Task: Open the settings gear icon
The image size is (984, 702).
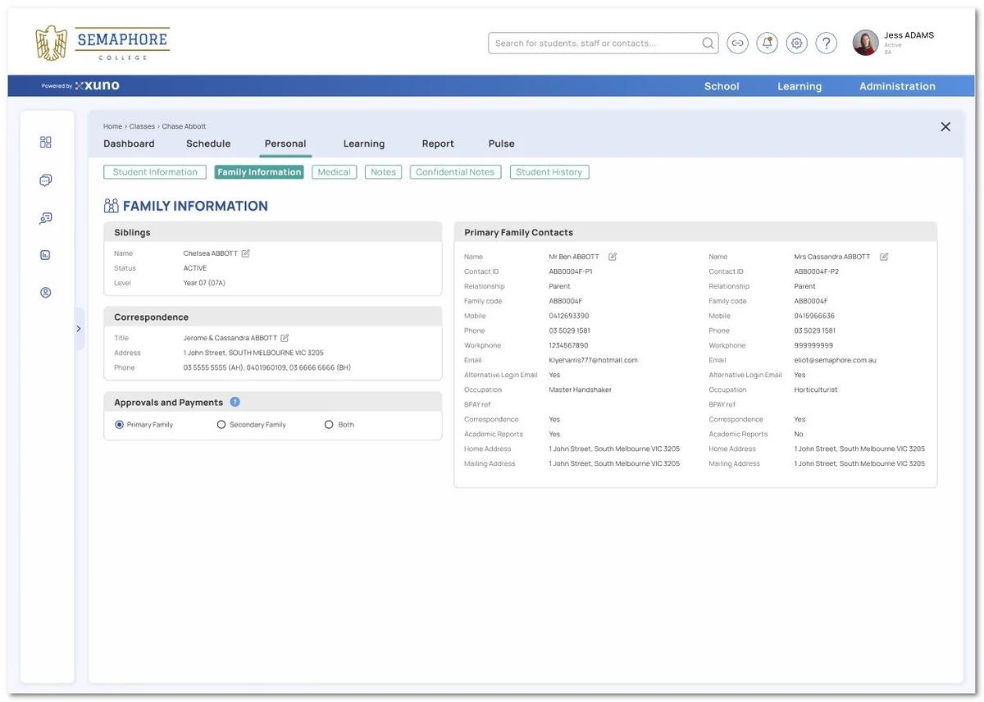Action: pyautogui.click(x=796, y=43)
